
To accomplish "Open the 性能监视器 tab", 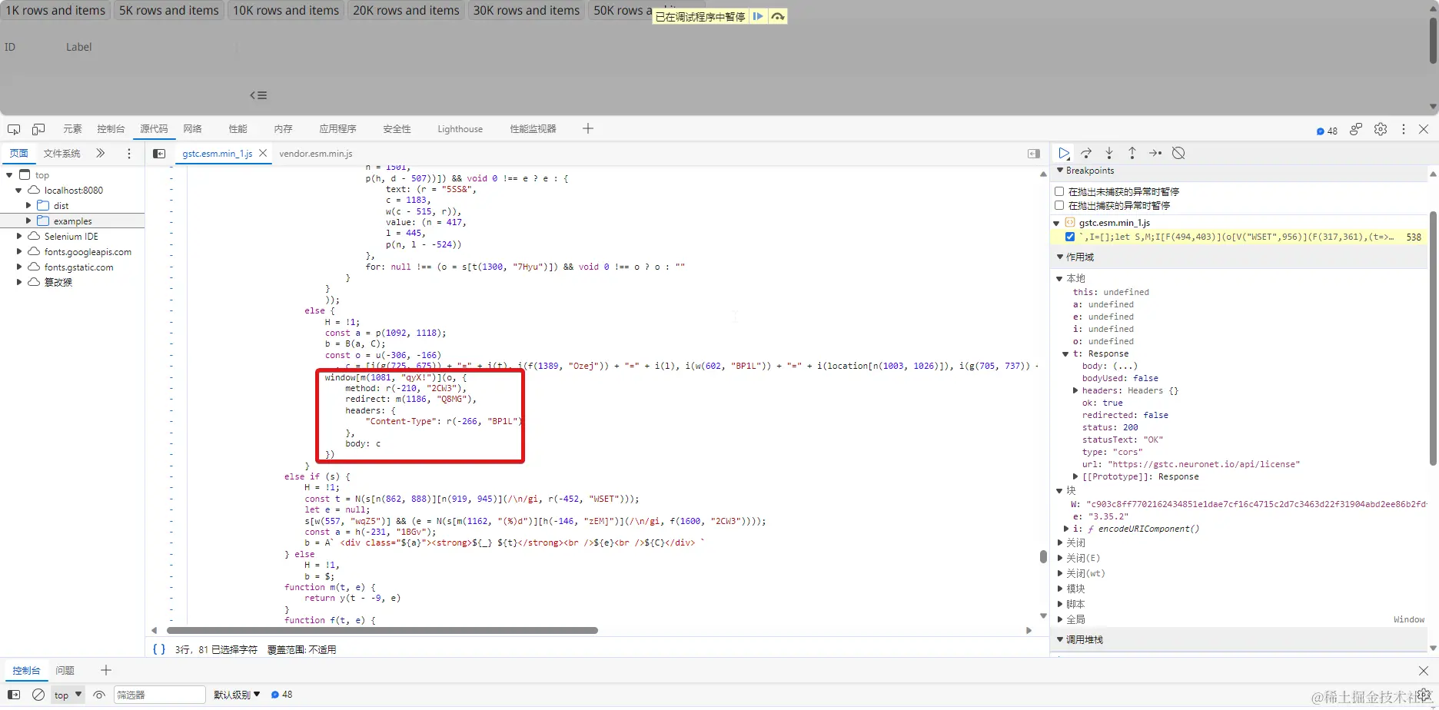I will (533, 129).
